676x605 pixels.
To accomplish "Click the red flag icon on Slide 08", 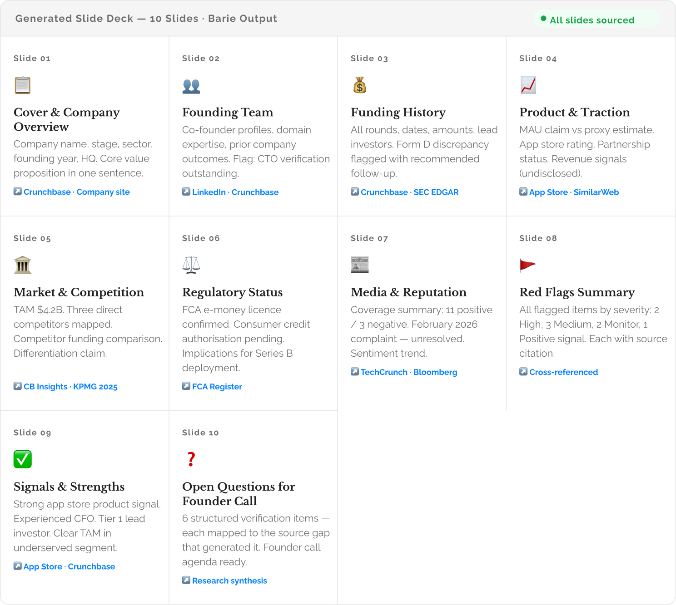I will click(x=527, y=265).
